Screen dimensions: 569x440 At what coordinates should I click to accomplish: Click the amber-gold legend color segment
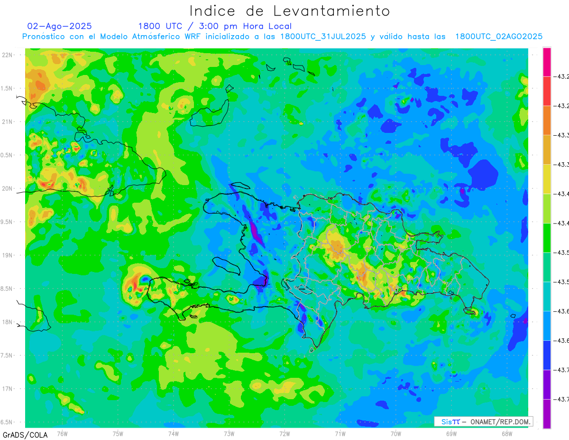pos(547,150)
